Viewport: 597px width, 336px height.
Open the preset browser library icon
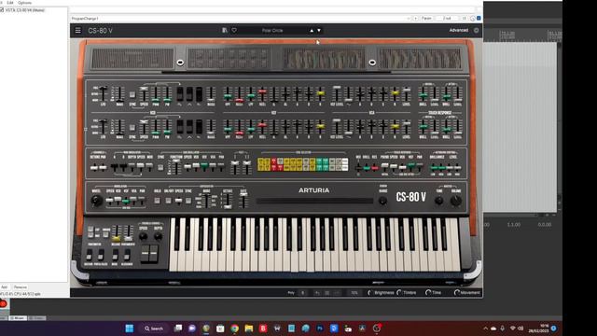point(225,31)
